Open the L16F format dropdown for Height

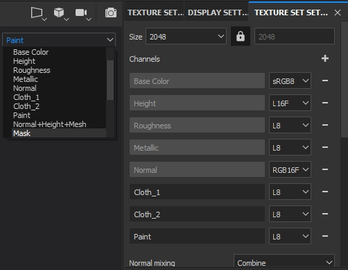coord(290,103)
